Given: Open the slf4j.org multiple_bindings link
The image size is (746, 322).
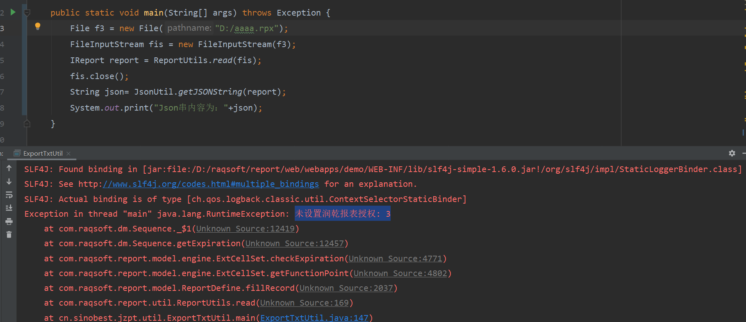Looking at the screenshot, I should [x=211, y=184].
